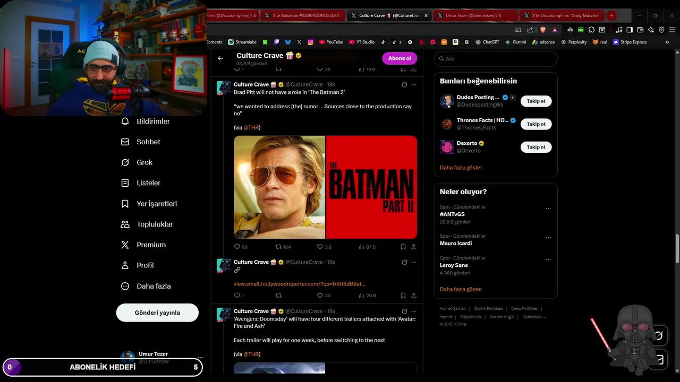Follow Dexerto with Takip et
The height and width of the screenshot is (382, 680).
click(x=536, y=147)
